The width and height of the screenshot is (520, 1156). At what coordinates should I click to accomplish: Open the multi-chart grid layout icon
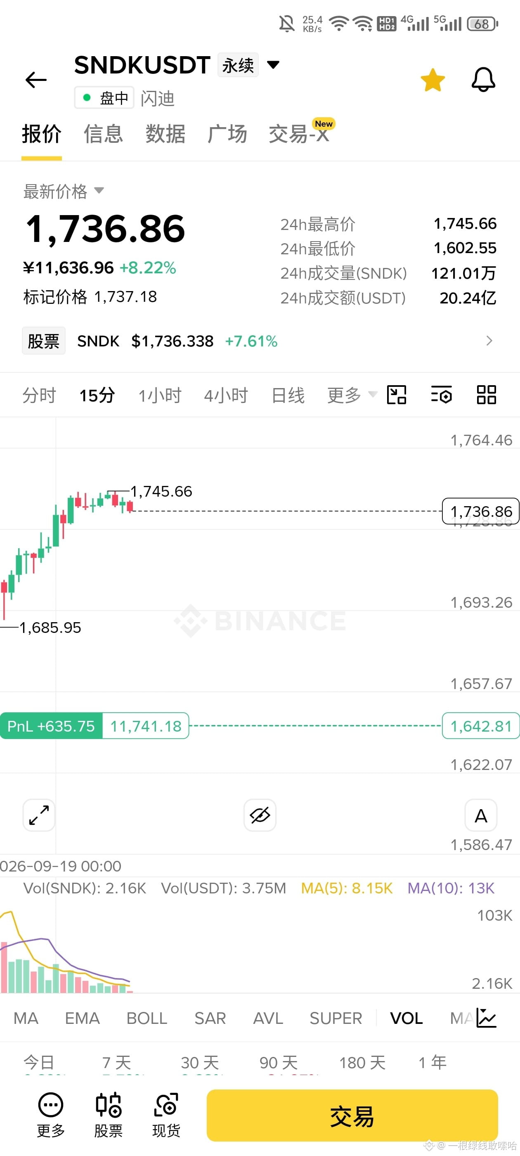[486, 395]
